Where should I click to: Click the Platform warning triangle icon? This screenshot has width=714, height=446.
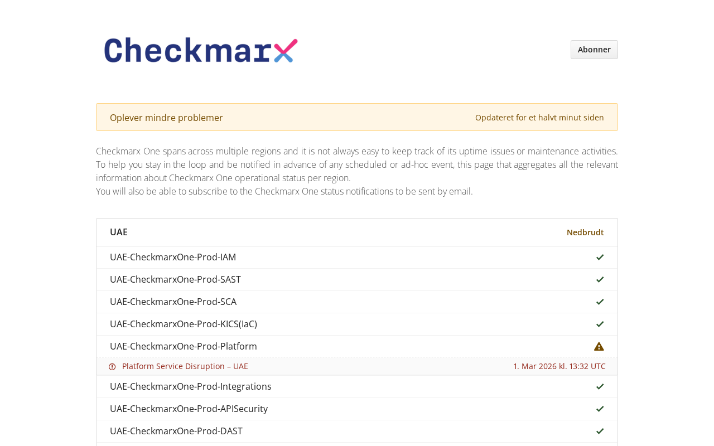click(x=599, y=346)
